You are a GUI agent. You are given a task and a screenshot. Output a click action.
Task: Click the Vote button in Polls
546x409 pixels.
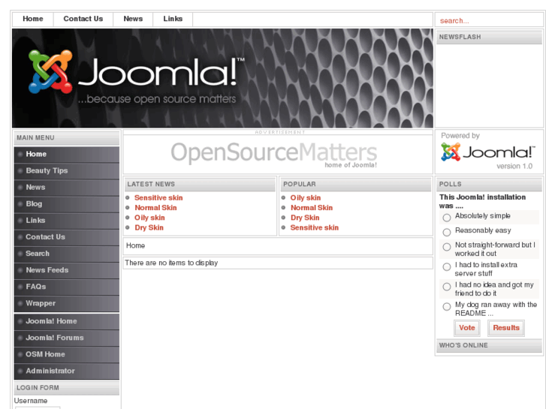[467, 328]
